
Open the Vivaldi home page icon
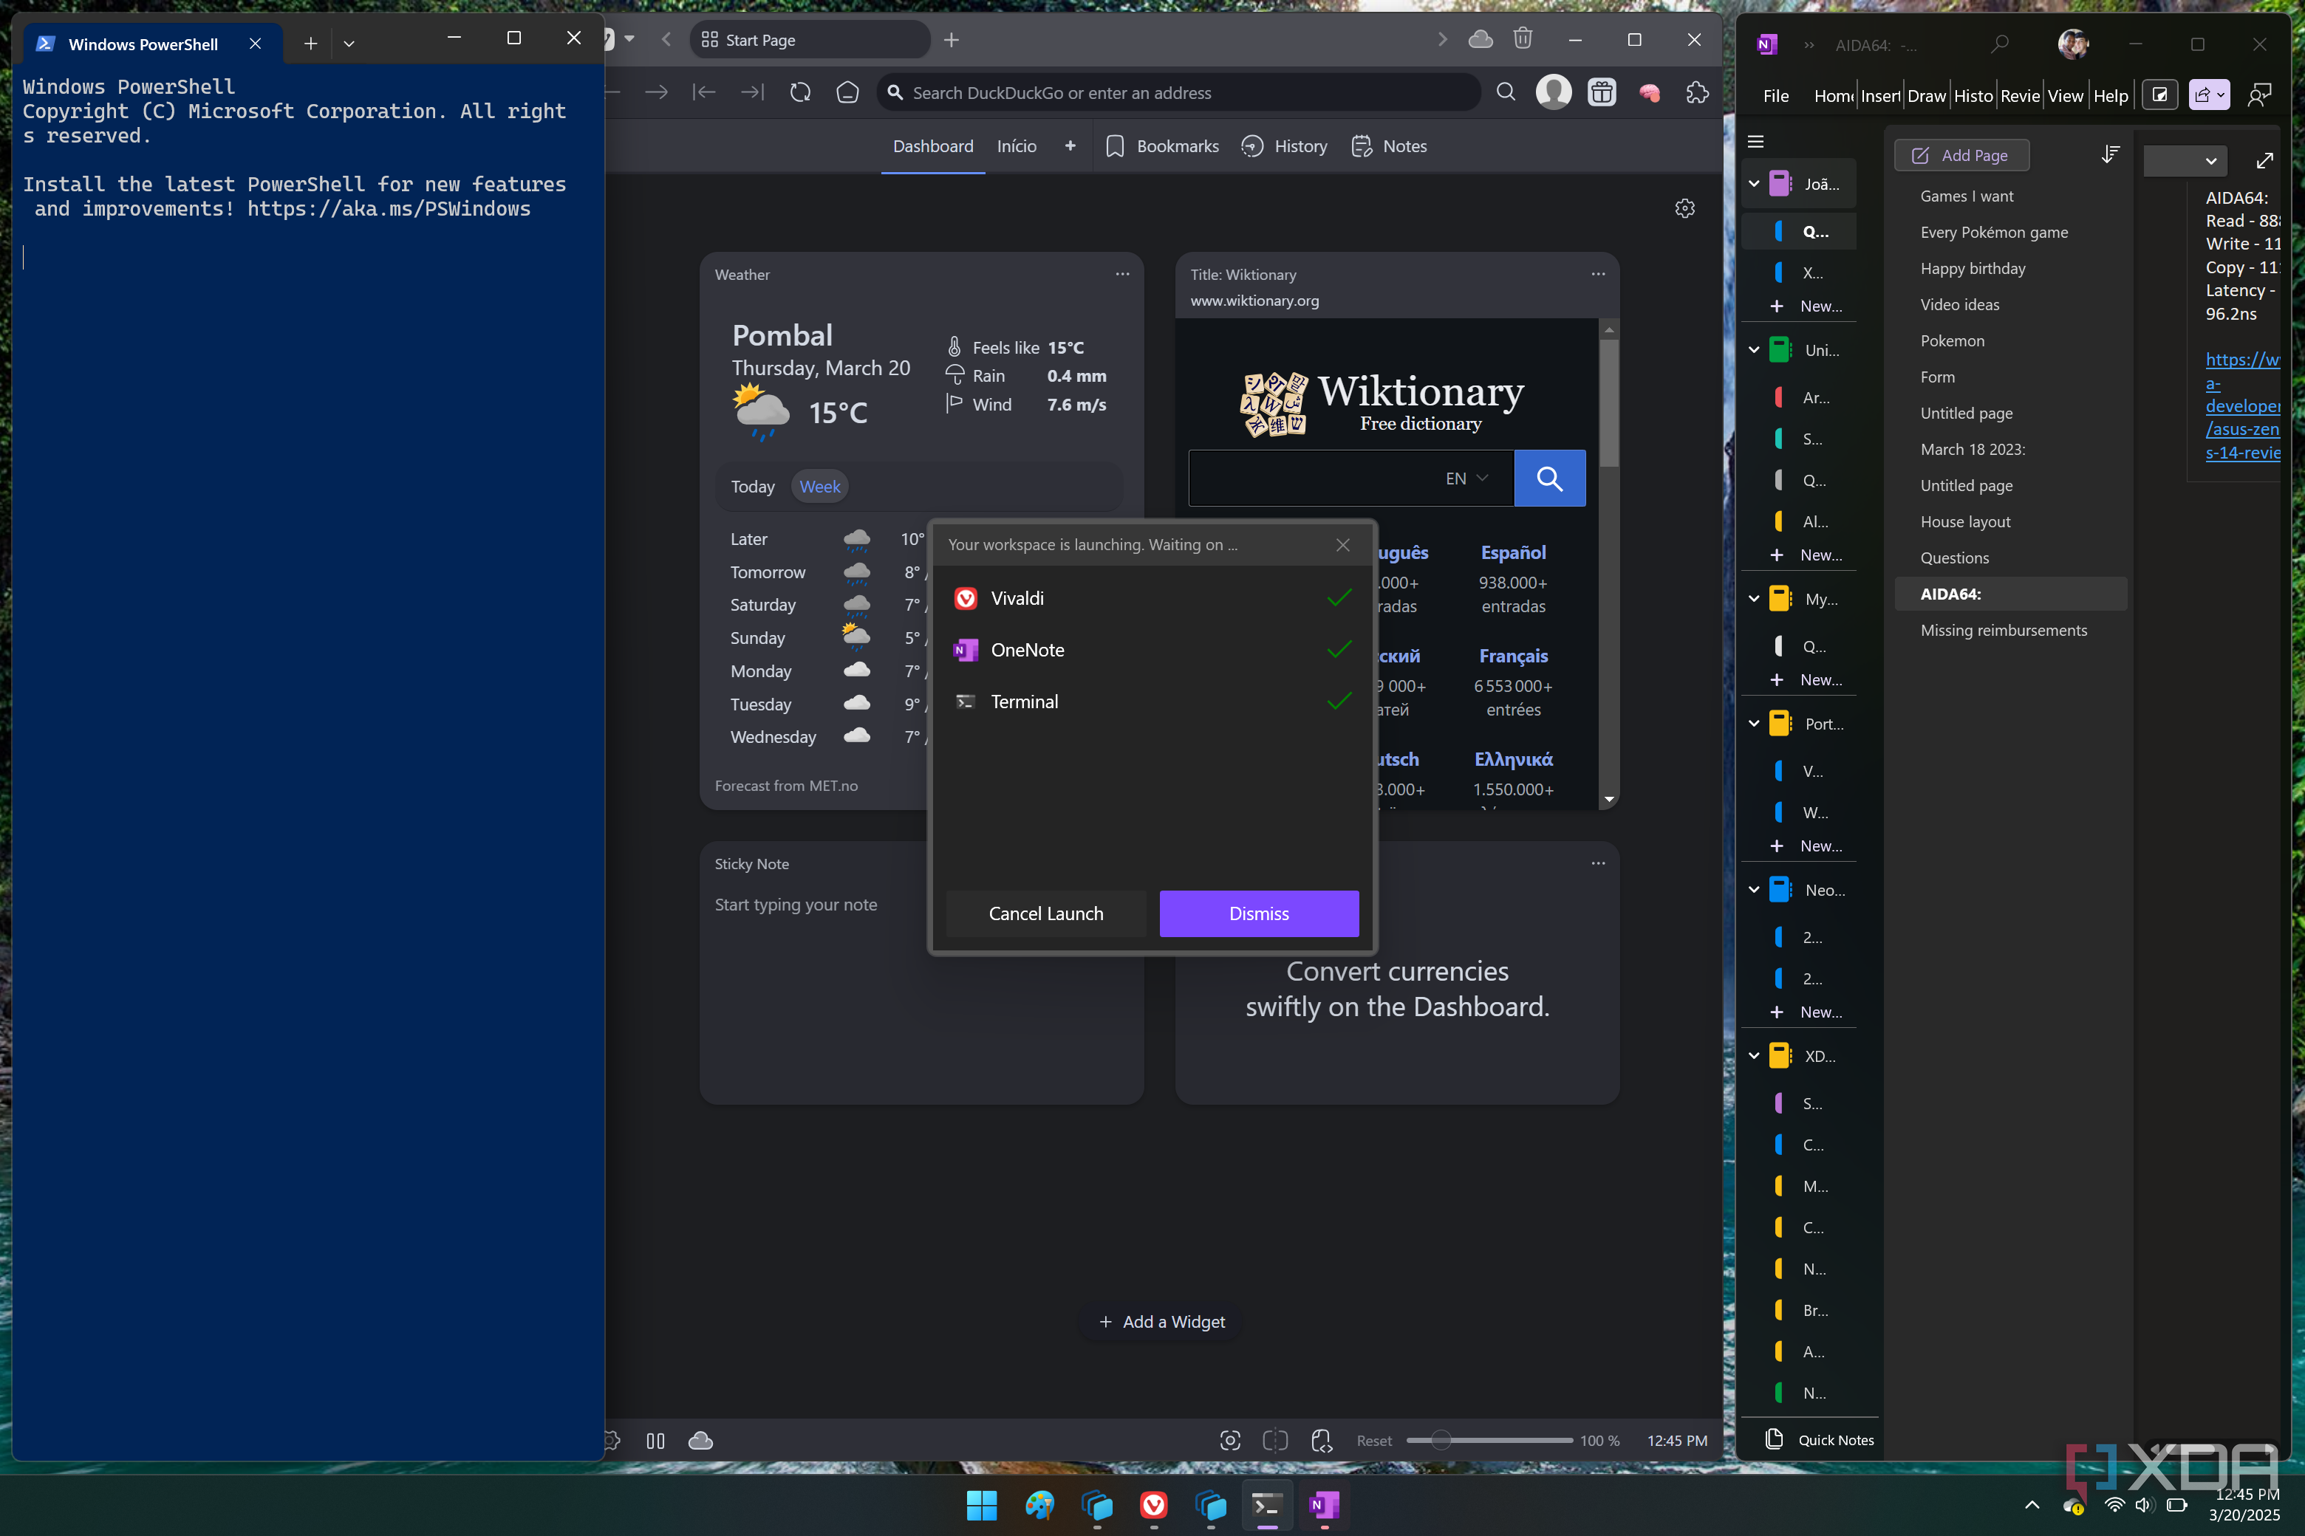pyautogui.click(x=847, y=92)
